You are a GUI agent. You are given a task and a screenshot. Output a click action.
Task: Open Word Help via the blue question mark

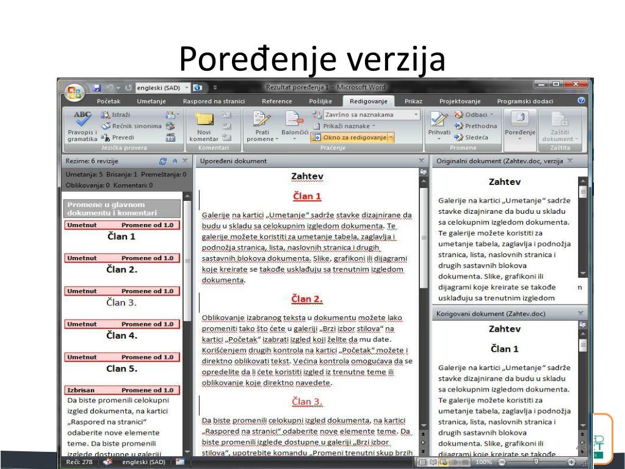pos(581,101)
